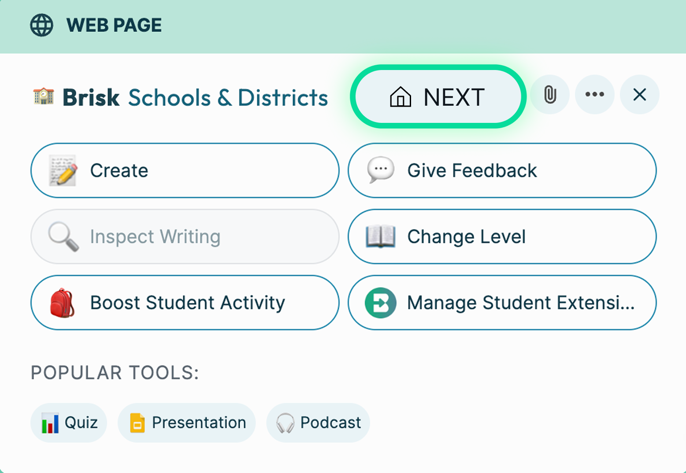This screenshot has height=473, width=686.
Task: Click the pencil and paper Create icon
Action: [63, 170]
